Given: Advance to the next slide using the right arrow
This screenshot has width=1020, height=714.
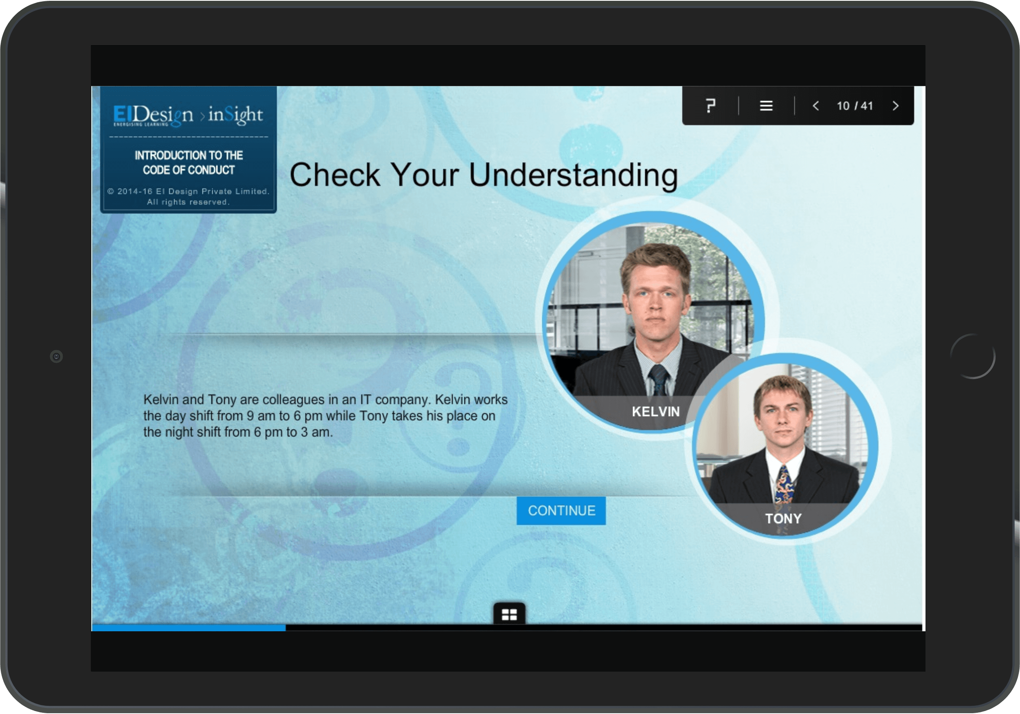Looking at the screenshot, I should click(896, 106).
